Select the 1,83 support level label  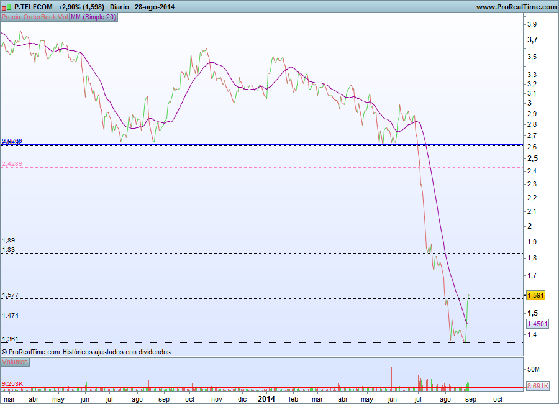(x=9, y=250)
